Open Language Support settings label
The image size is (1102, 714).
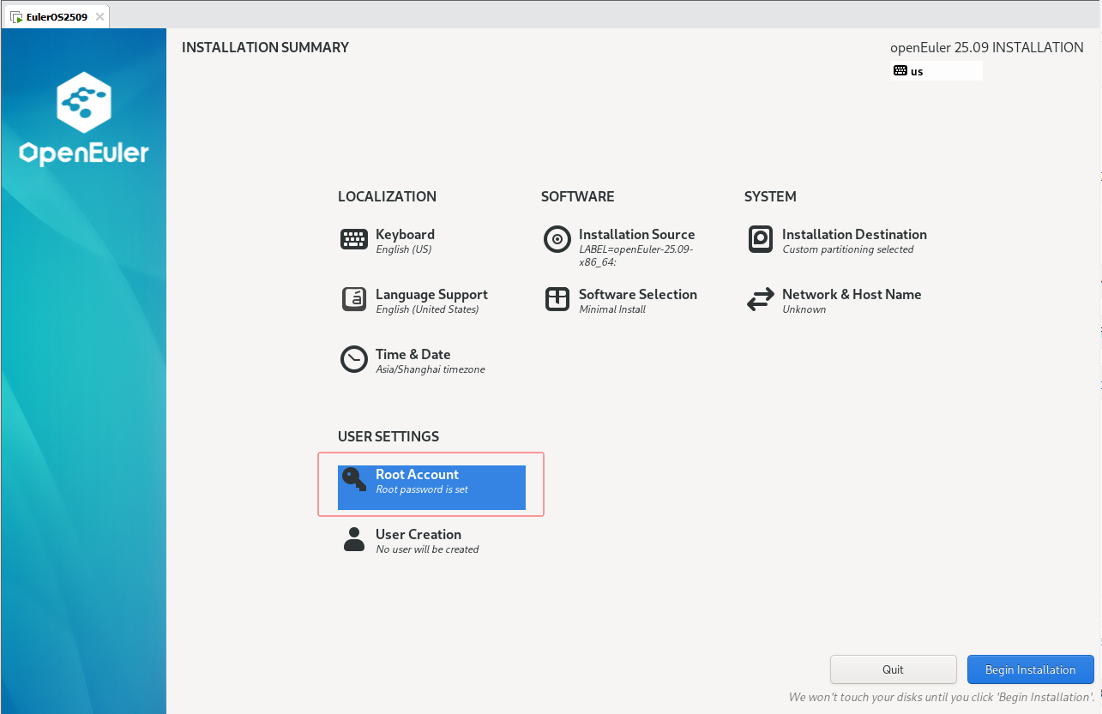[431, 294]
